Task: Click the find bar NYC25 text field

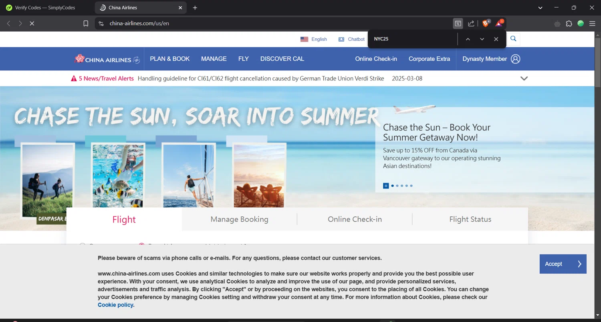Action: (413, 39)
